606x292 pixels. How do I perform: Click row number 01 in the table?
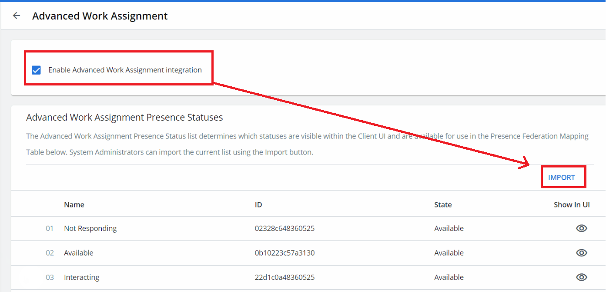[x=50, y=229]
